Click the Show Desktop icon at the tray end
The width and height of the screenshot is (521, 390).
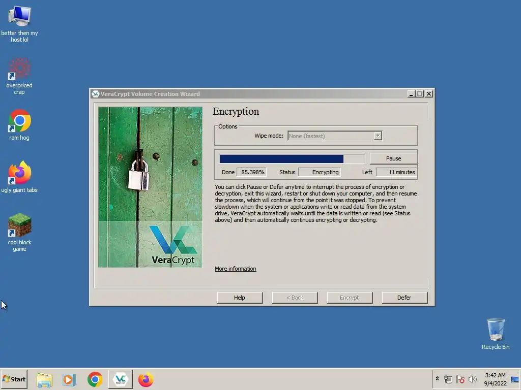515,379
